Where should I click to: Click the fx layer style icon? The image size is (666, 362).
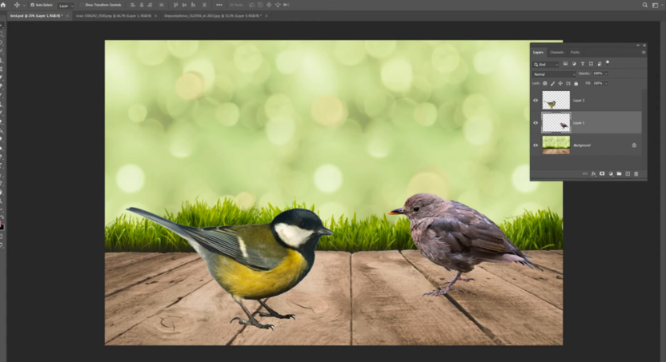pyautogui.click(x=593, y=173)
